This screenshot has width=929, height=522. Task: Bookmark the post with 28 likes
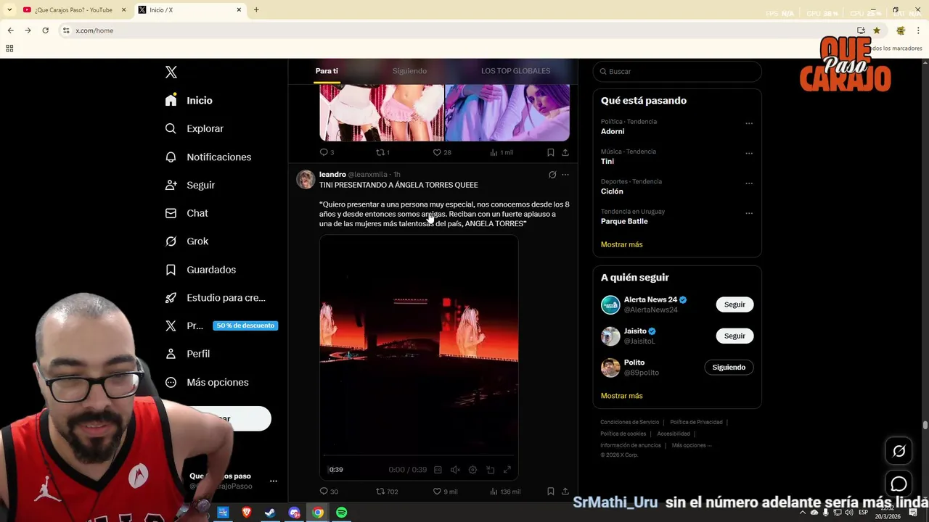(x=551, y=152)
